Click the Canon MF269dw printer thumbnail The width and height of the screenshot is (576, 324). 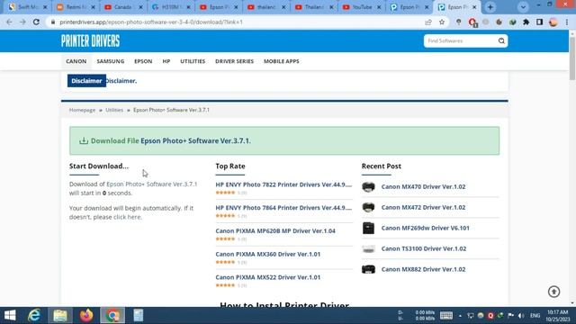point(368,228)
